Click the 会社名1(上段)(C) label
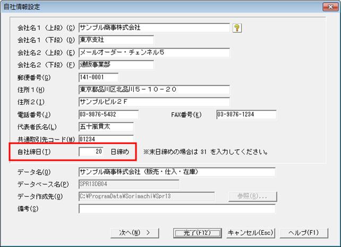This screenshot has width=341, height=247. (x=46, y=28)
